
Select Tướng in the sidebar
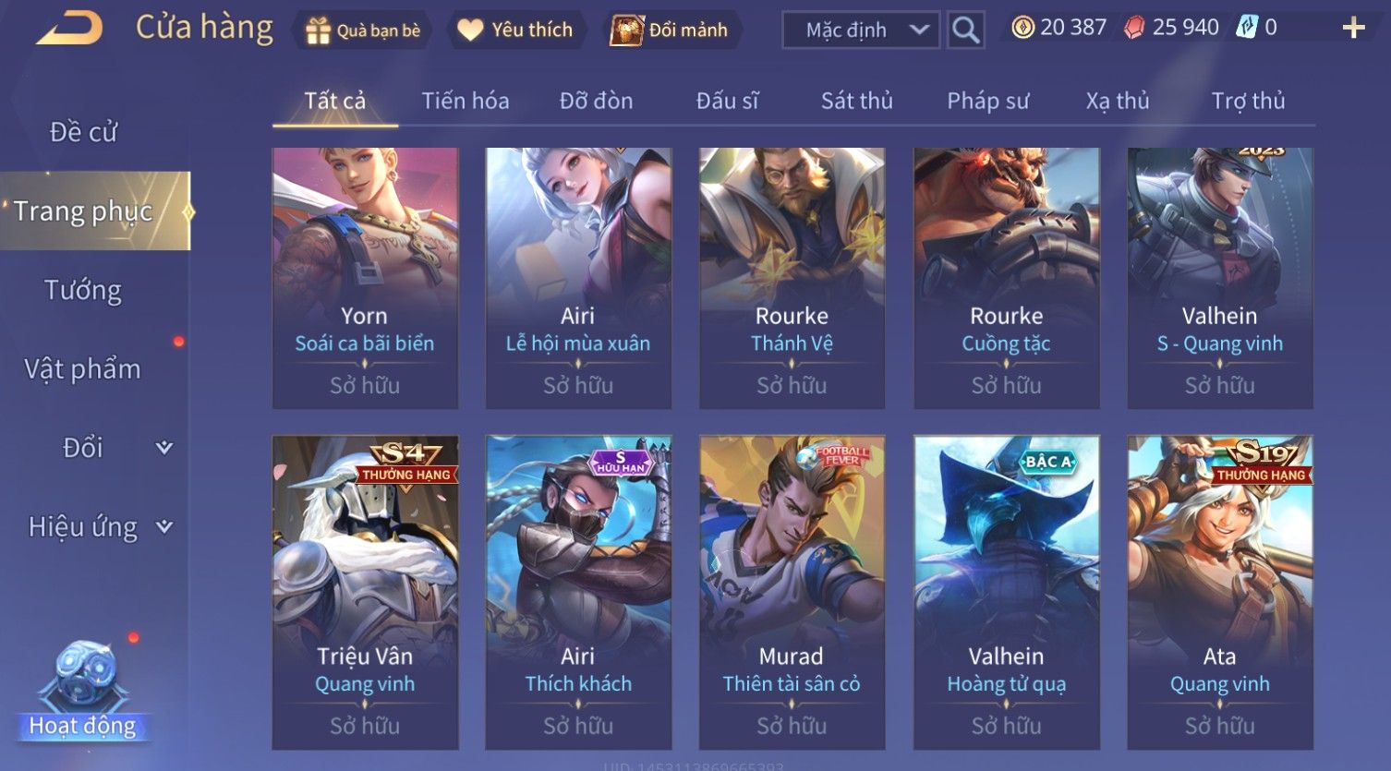[x=83, y=290]
